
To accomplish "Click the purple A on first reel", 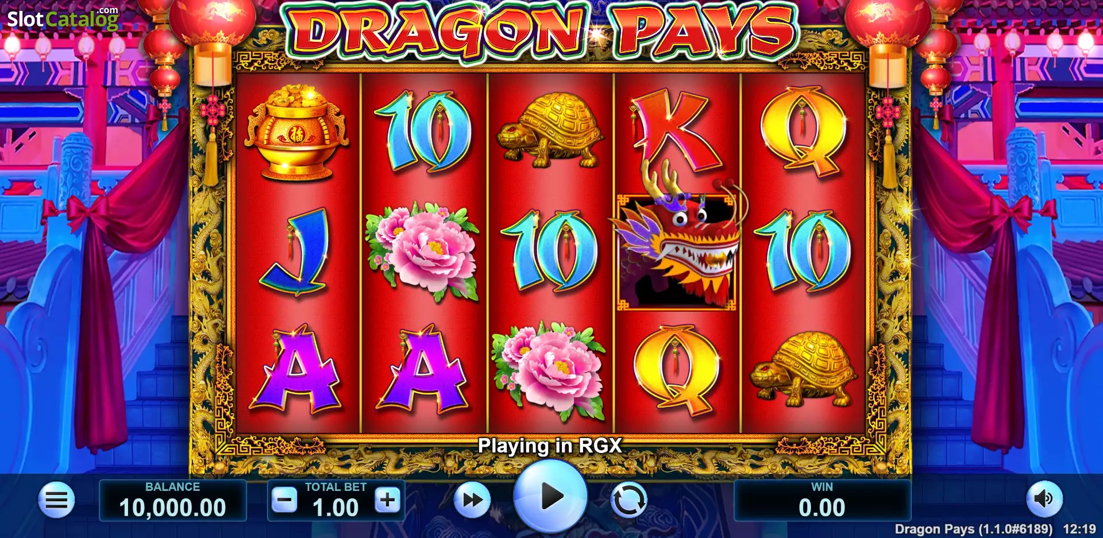I will click(x=296, y=370).
